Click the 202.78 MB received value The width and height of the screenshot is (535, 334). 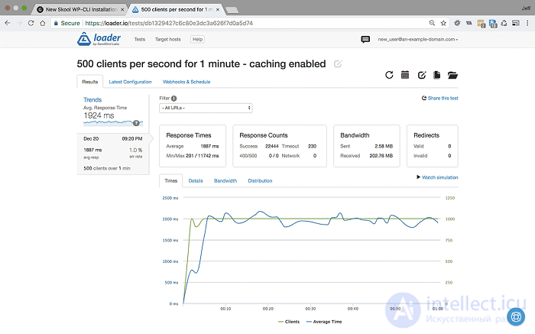[381, 156]
